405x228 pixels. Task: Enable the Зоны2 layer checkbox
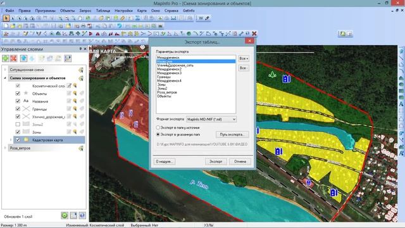pos(18,124)
